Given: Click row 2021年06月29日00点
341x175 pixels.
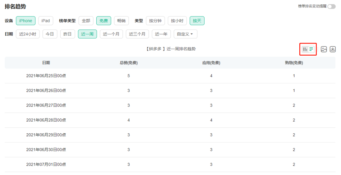Looking at the screenshot, I should coord(170,135).
